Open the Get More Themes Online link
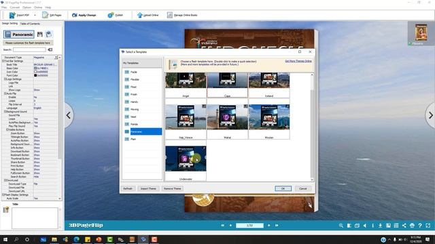Viewport: 435px width, 244px height. (298, 61)
